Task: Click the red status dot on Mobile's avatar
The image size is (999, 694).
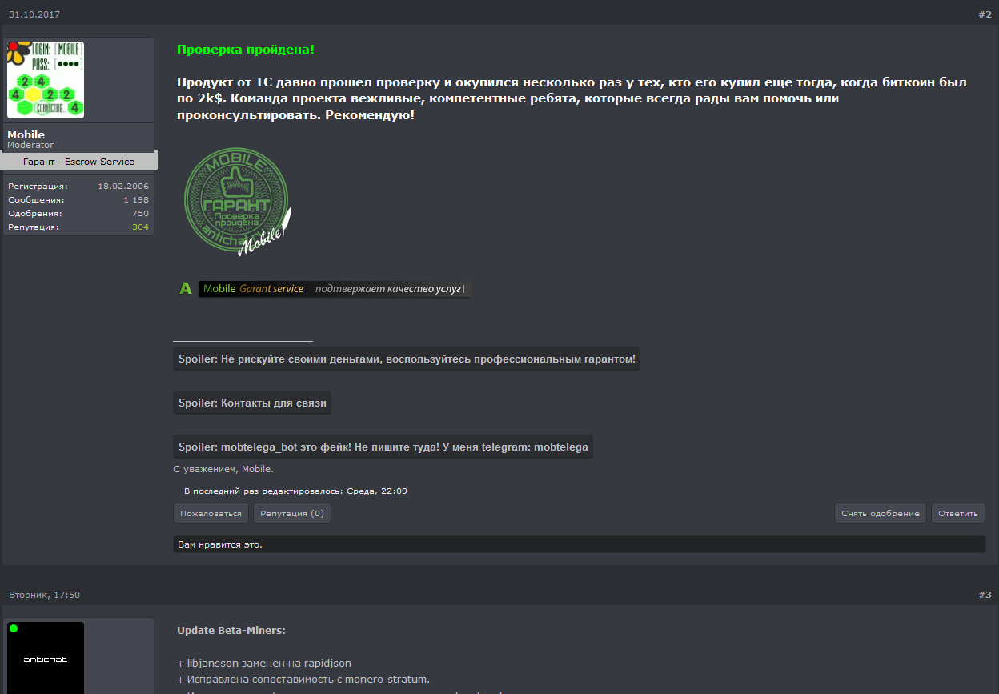Action: [14, 47]
